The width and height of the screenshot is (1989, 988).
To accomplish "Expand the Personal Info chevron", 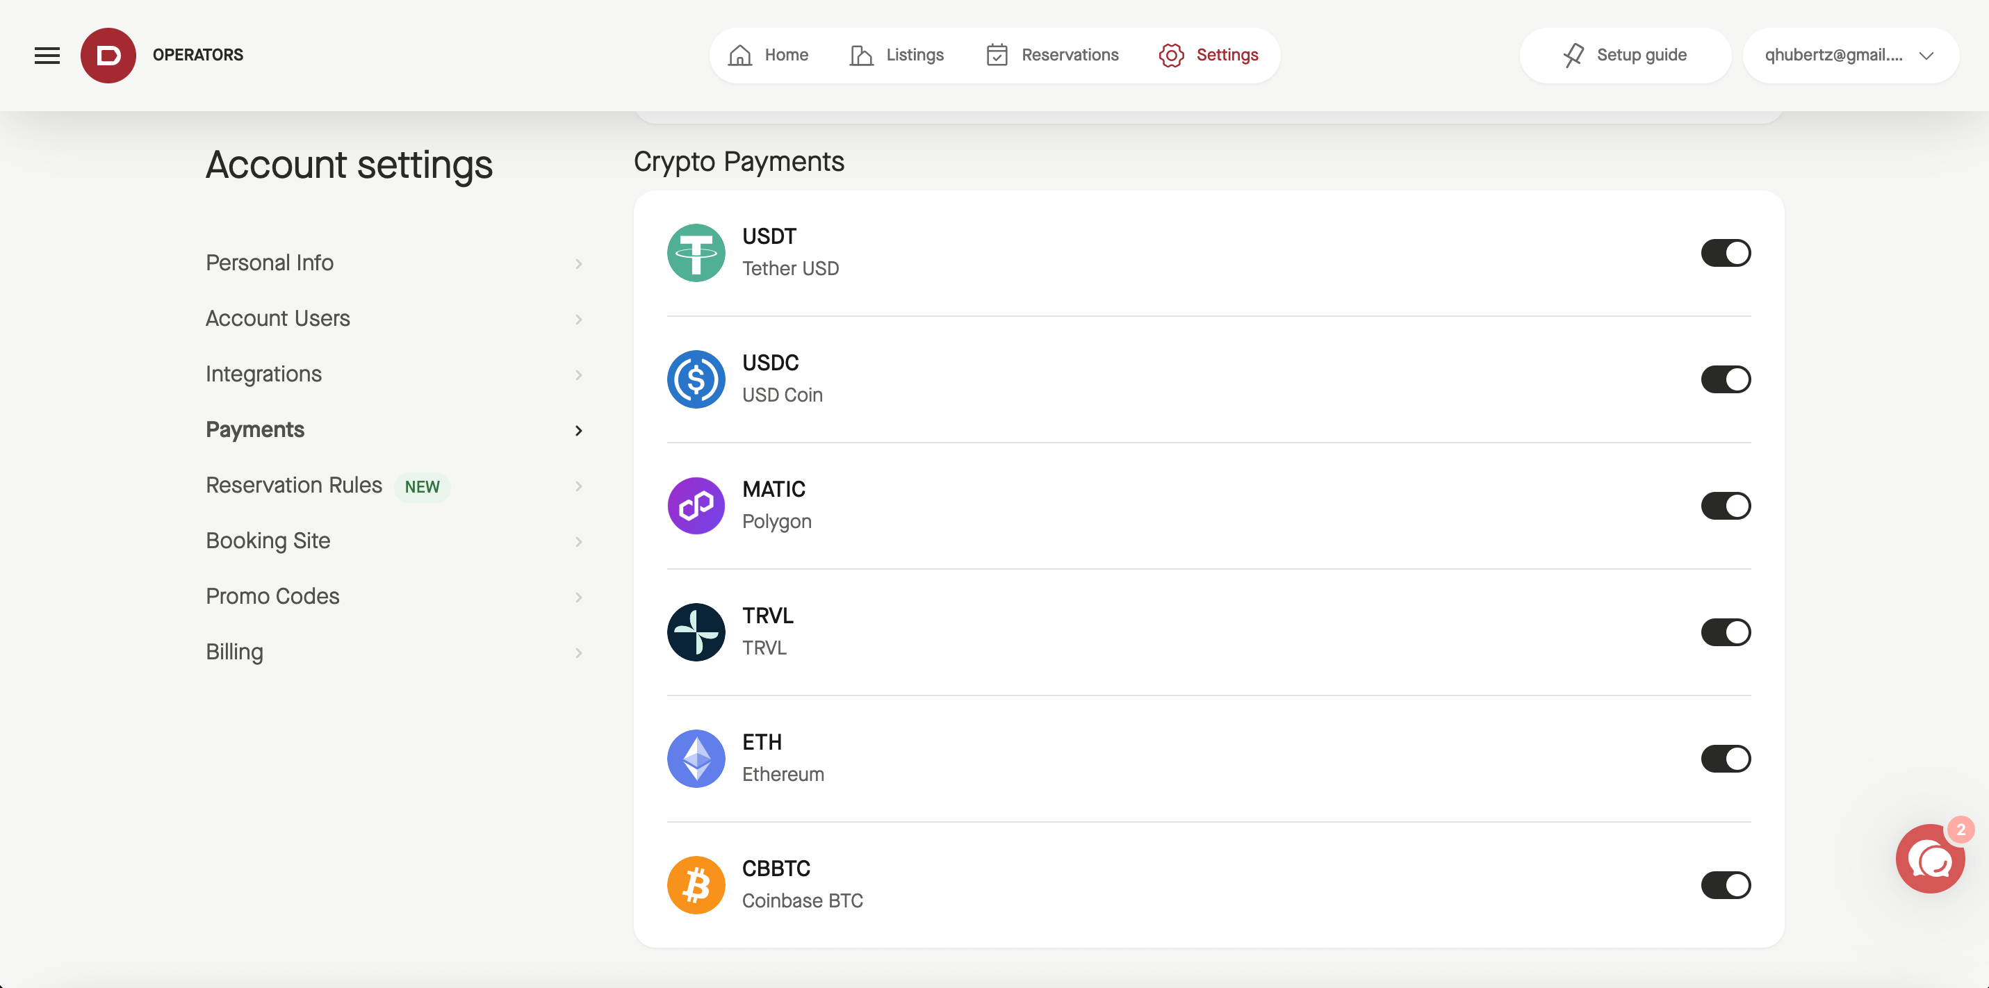I will pyautogui.click(x=578, y=264).
